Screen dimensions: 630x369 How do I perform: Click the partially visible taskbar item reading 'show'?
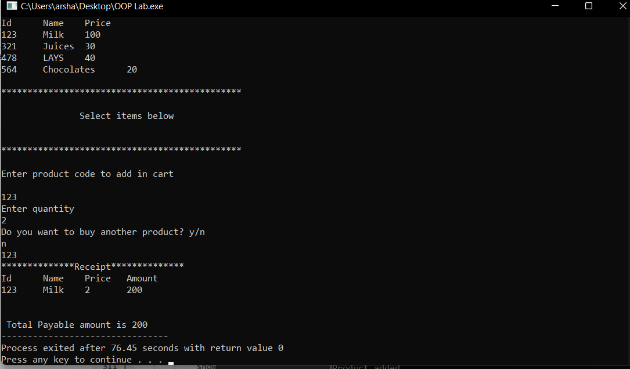206,367
